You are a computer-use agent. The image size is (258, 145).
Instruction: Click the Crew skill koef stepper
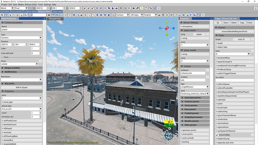(41, 53)
